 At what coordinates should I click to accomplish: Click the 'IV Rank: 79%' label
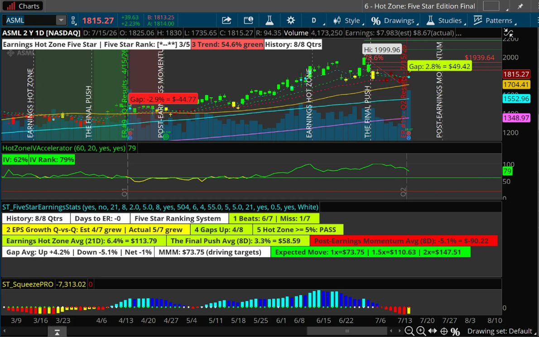(52, 159)
